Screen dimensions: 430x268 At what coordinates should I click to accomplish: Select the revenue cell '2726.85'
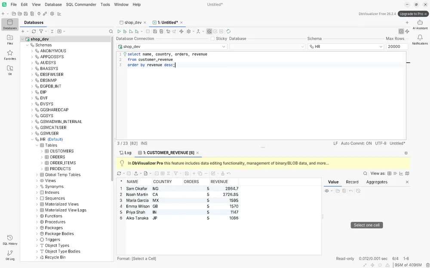[224, 195]
